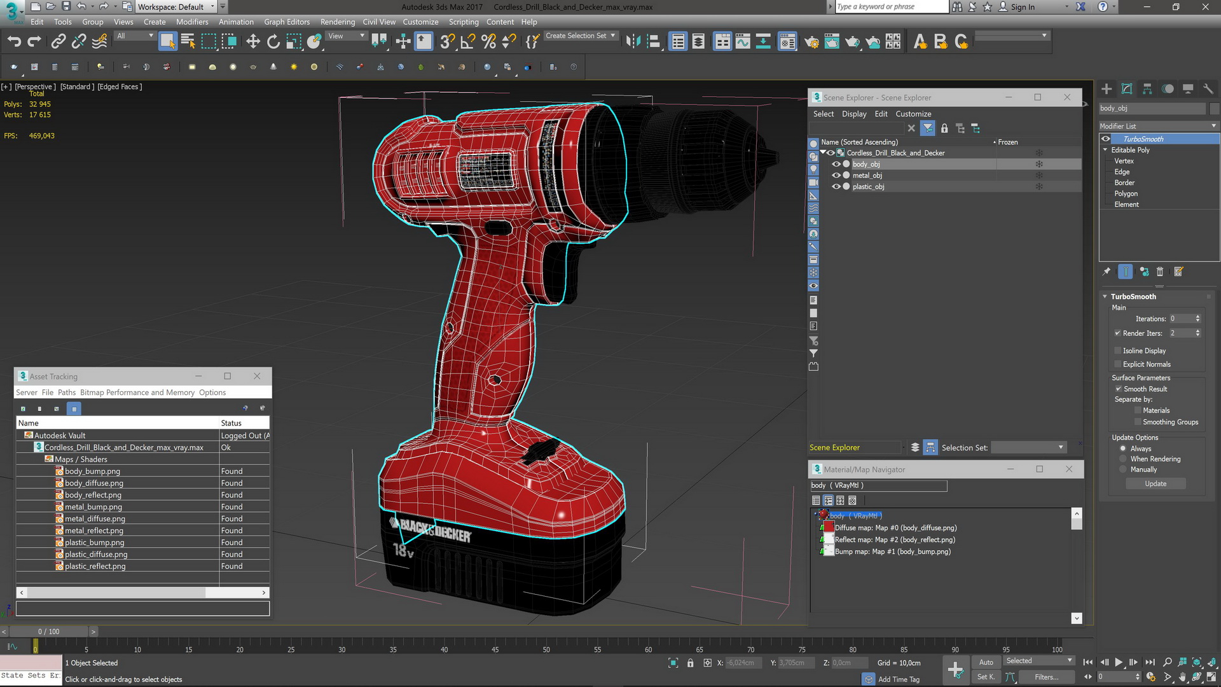Click Selection Lock toggle in status bar
The width and height of the screenshot is (1221, 687).
coord(691,663)
